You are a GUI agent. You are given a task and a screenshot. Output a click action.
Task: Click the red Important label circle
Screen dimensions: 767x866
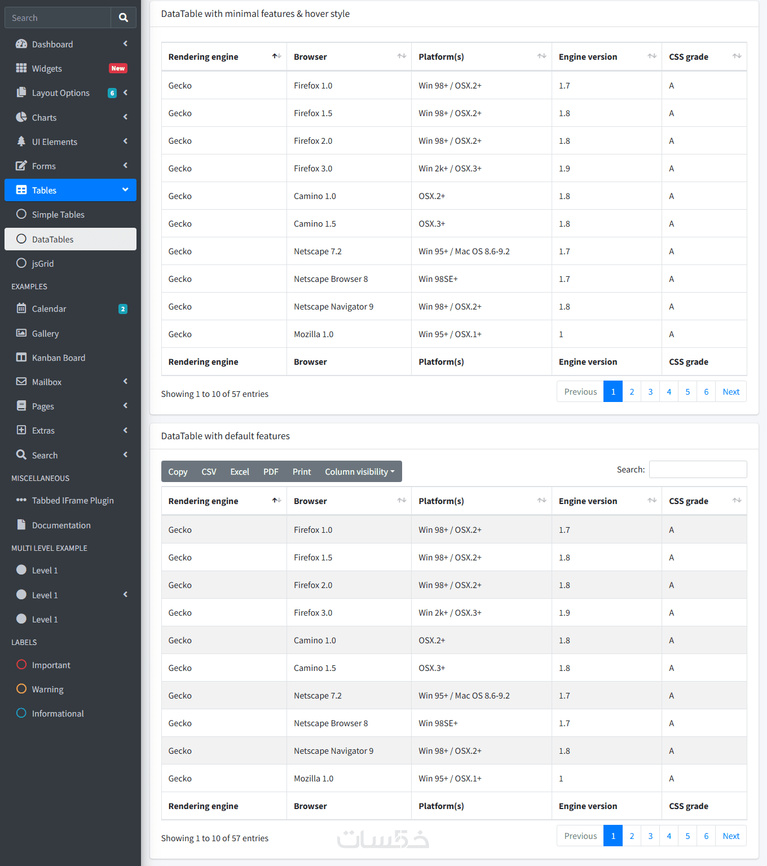tap(21, 665)
